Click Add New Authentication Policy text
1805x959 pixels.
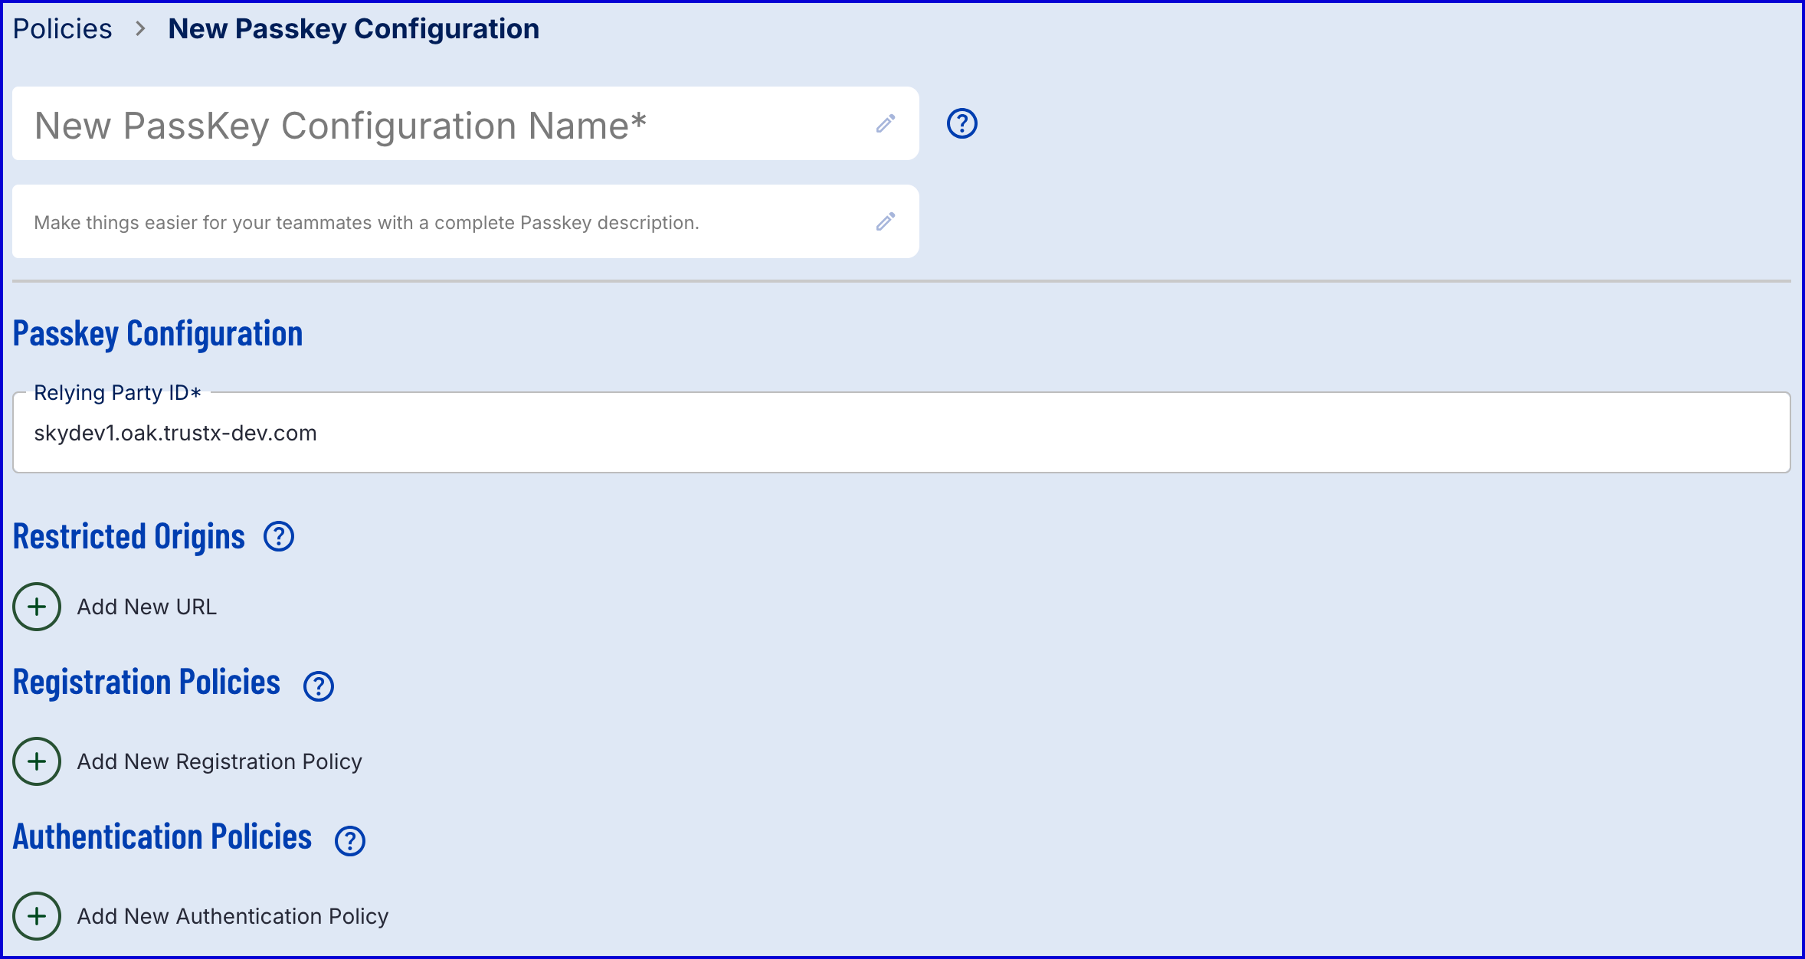[233, 916]
